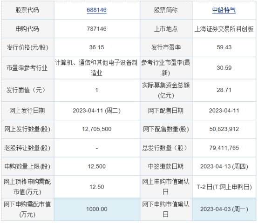Image resolution: width=258 pixels, height=223 pixels.
Task: Click the 实际募集资金总额 value 28.71
Action: point(224,90)
